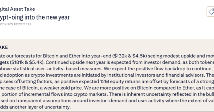Click the "($132k & $4.5k)" year-end forecast figures
This screenshot has width=214, height=112.
point(129,56)
